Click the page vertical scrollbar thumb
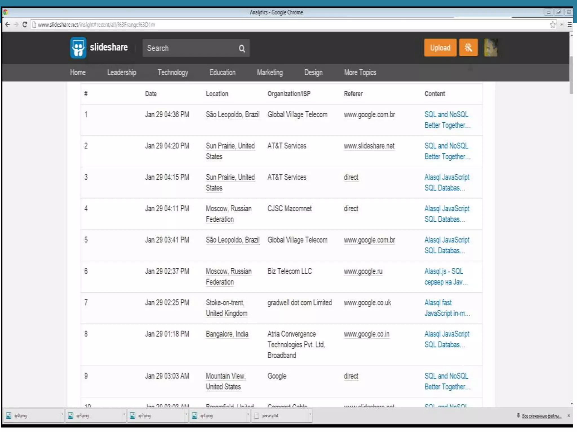This screenshot has height=432, width=577. (x=572, y=75)
